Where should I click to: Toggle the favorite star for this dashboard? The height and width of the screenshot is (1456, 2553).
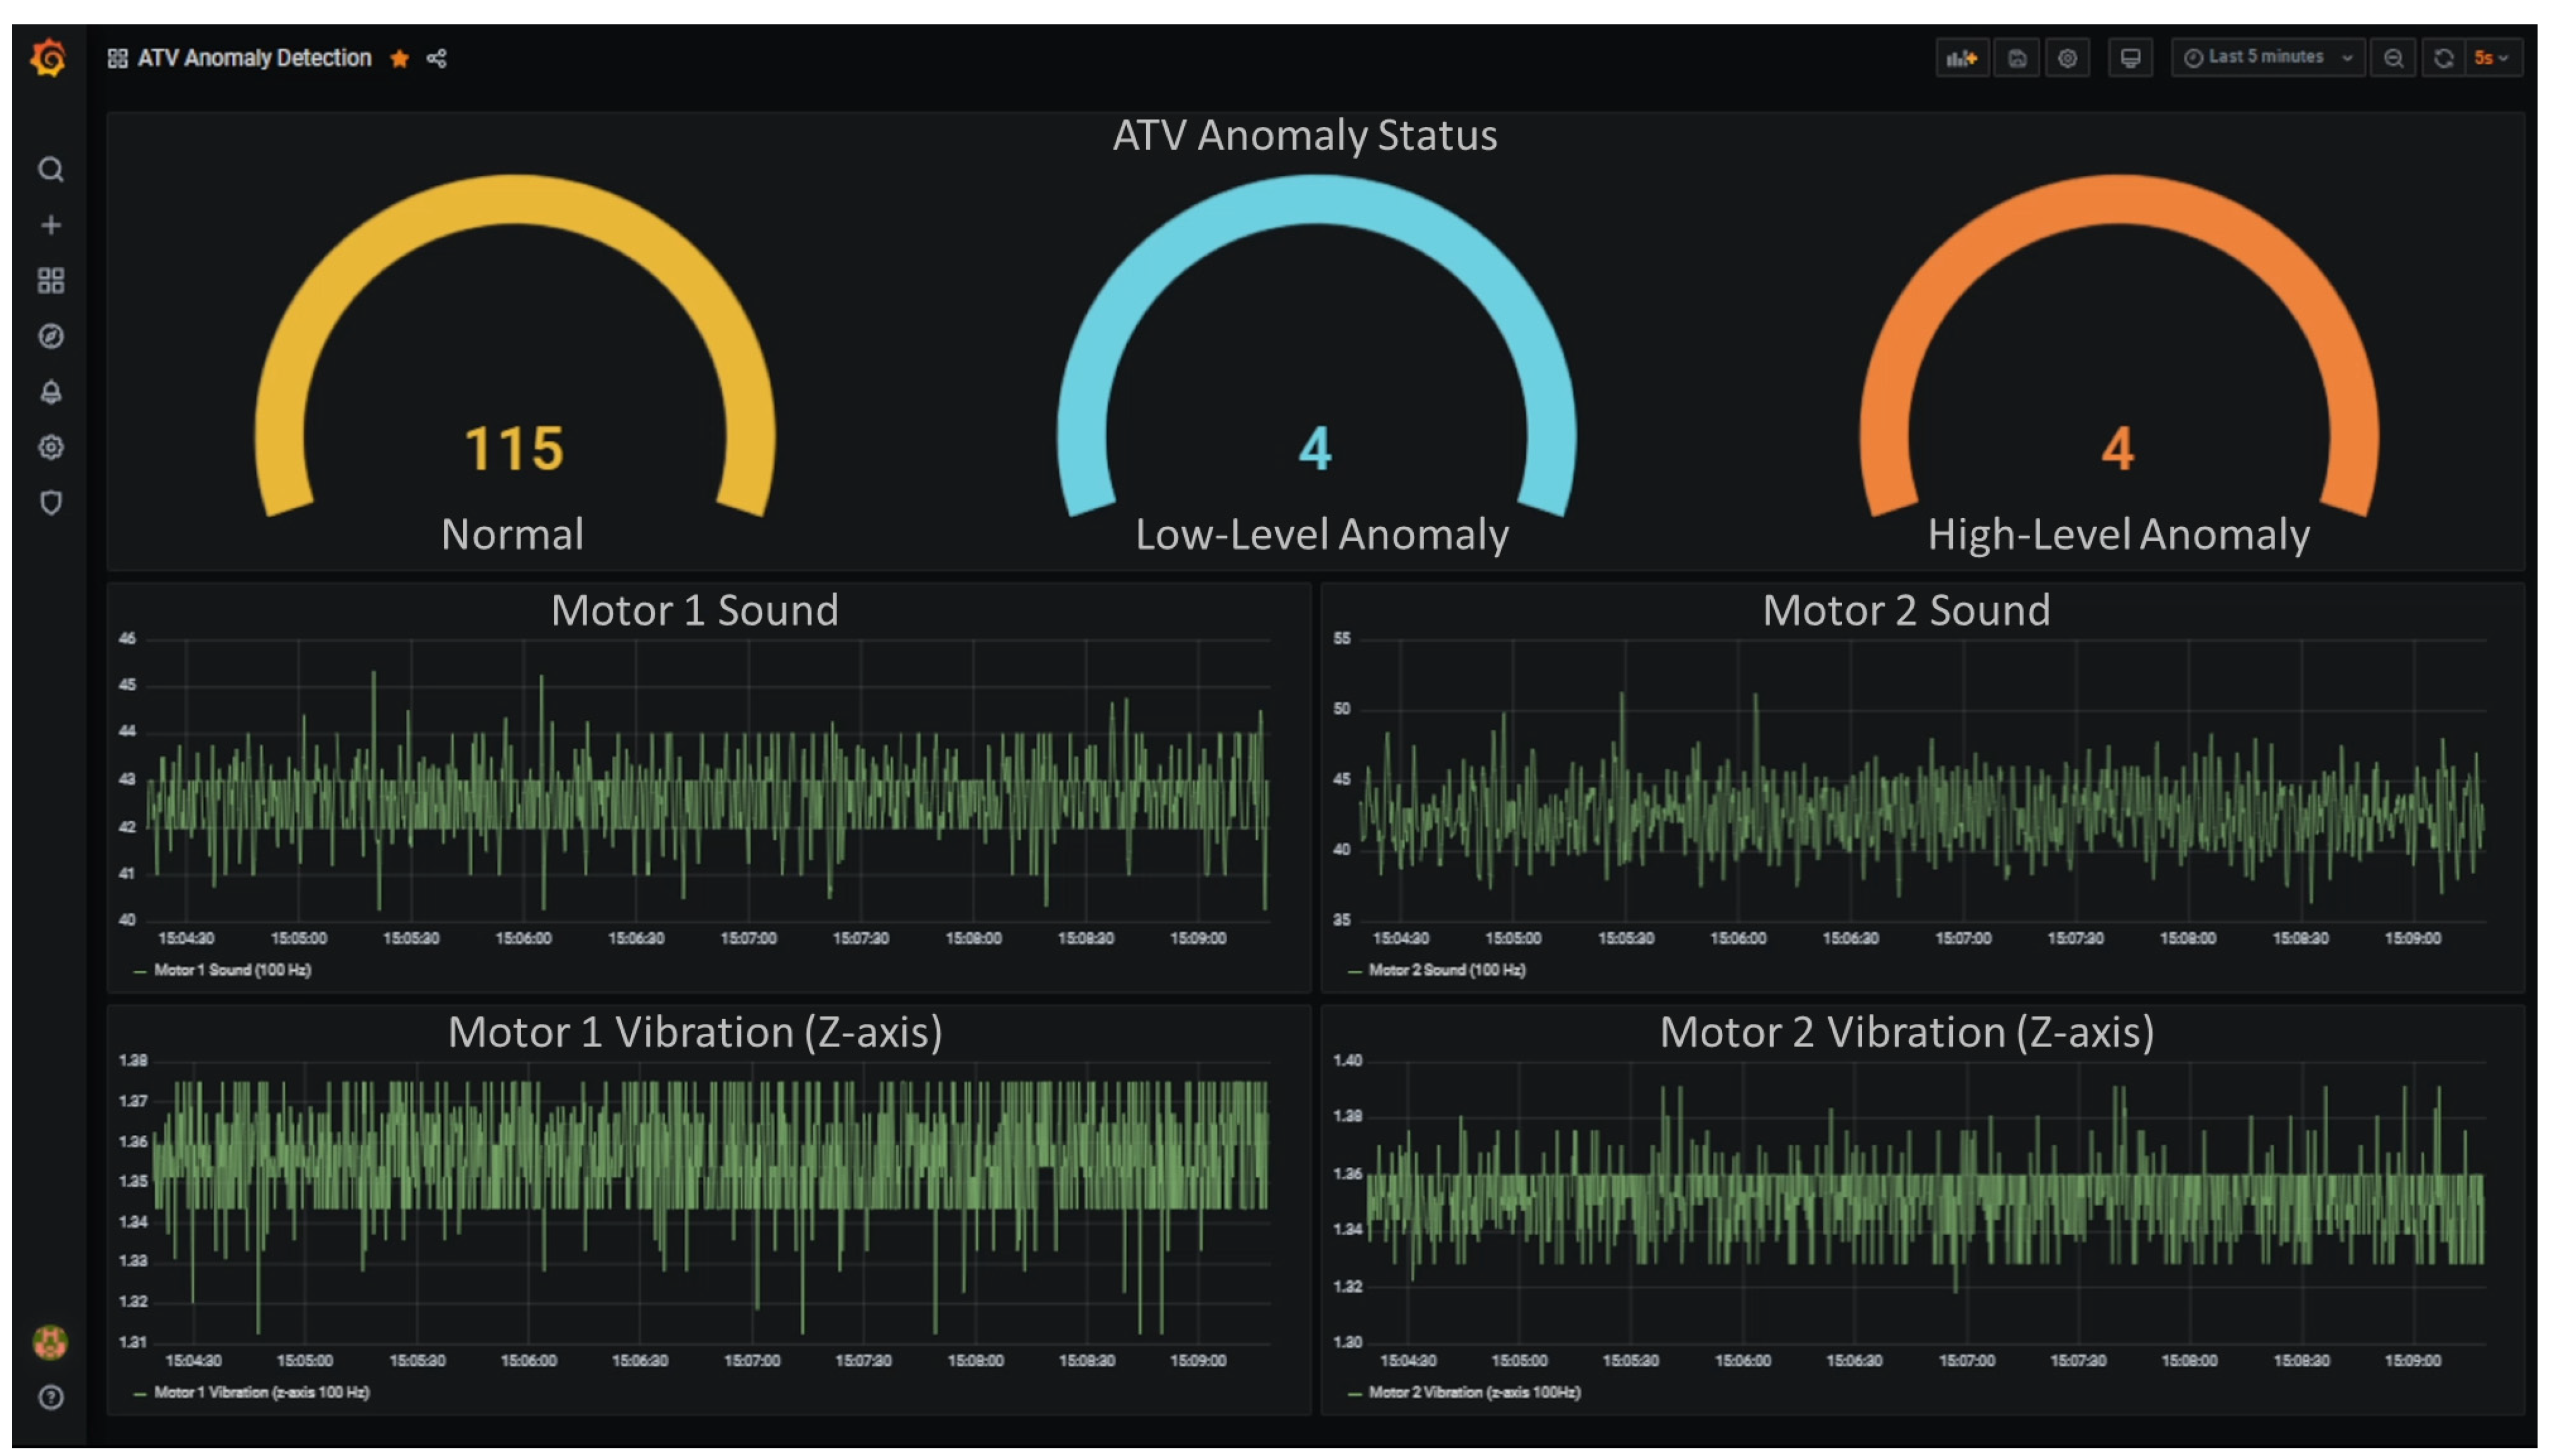point(399,58)
